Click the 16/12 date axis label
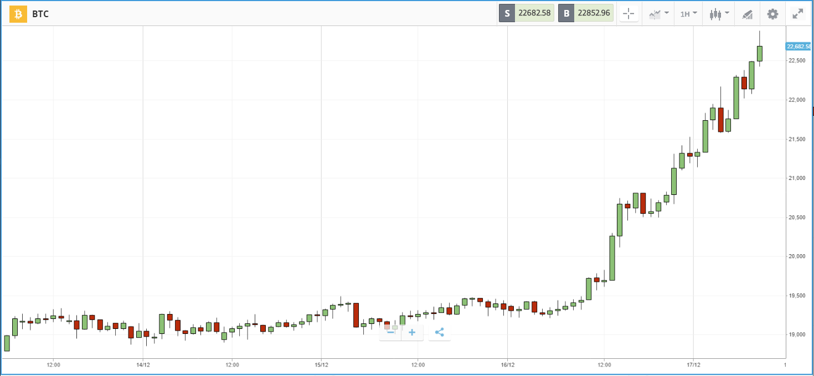The height and width of the screenshot is (376, 814). pyautogui.click(x=507, y=365)
